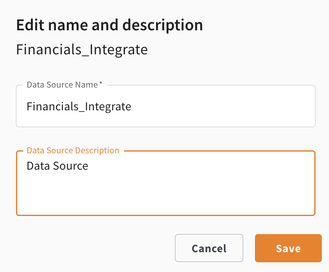Screen dimensions: 329x272
Task: Click the 'Data Source Name*' floating label
Action: click(64, 85)
